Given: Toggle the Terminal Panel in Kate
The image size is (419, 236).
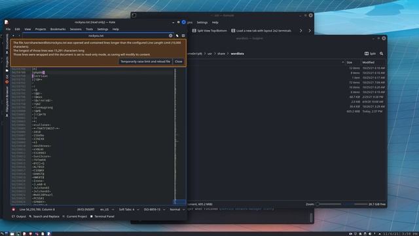Looking at the screenshot, I should coord(102,216).
